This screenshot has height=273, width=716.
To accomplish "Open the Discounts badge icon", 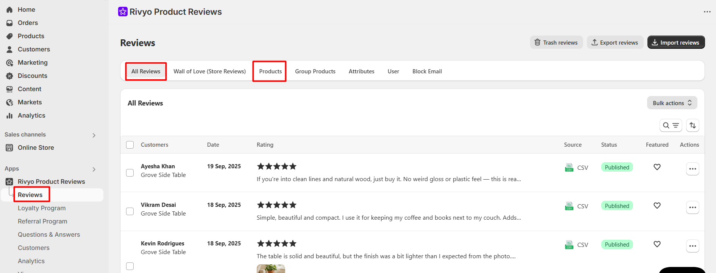I will 9,76.
